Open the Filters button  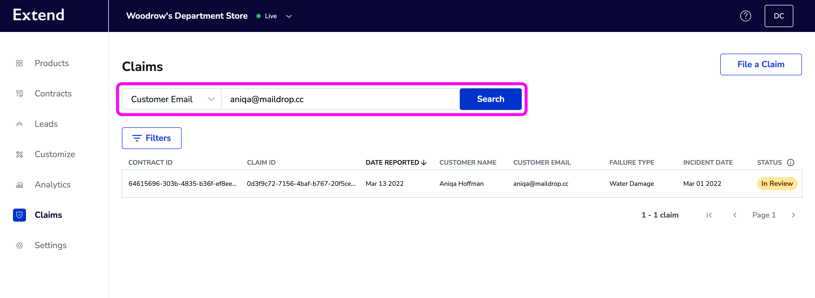click(152, 138)
